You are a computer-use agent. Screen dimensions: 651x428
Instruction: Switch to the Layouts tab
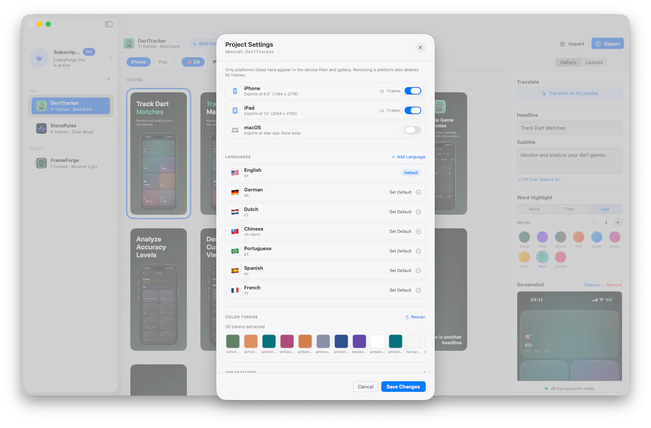(x=594, y=62)
